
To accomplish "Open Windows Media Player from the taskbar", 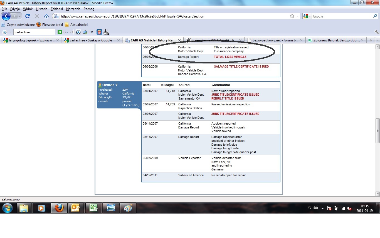I will [41, 208].
